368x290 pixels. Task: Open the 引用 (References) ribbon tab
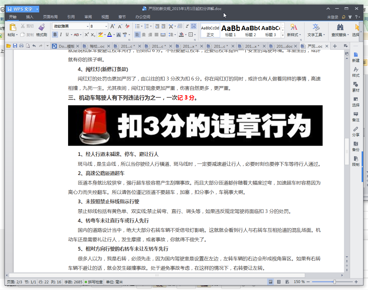pos(71,17)
